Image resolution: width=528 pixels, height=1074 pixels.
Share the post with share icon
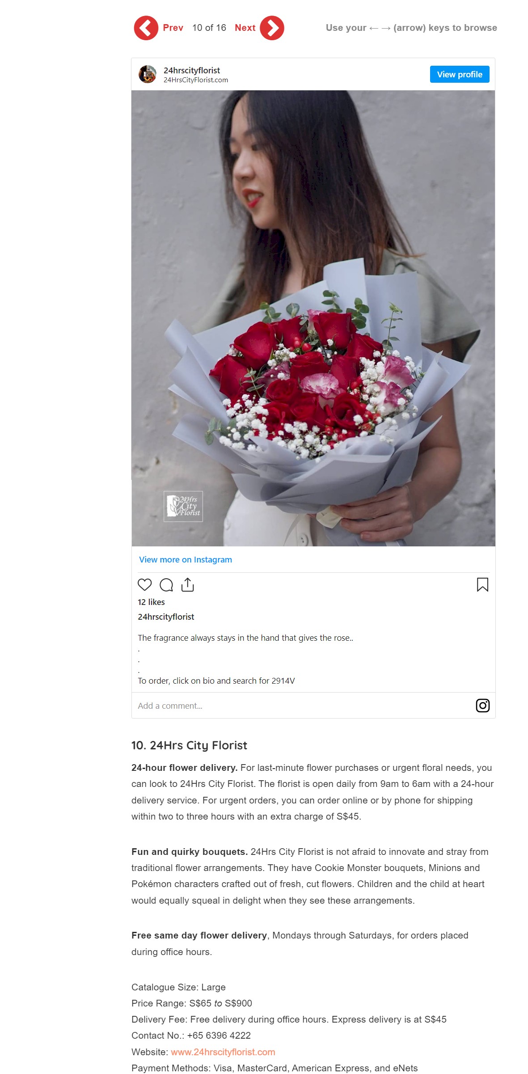[188, 584]
